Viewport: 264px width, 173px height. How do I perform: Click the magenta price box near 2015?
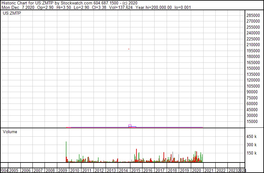tap(130, 126)
